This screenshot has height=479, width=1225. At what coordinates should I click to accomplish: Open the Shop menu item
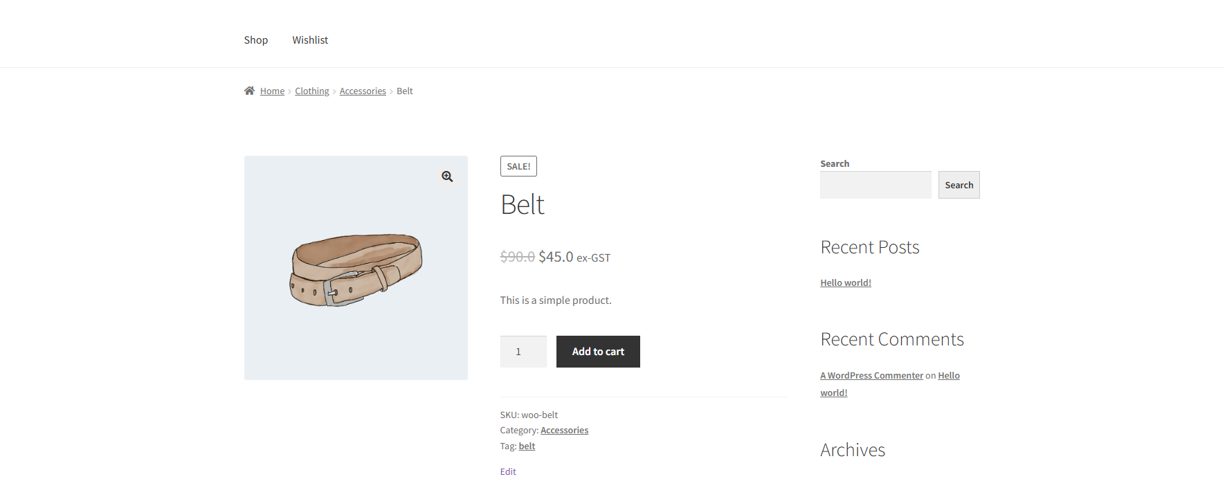click(x=255, y=40)
